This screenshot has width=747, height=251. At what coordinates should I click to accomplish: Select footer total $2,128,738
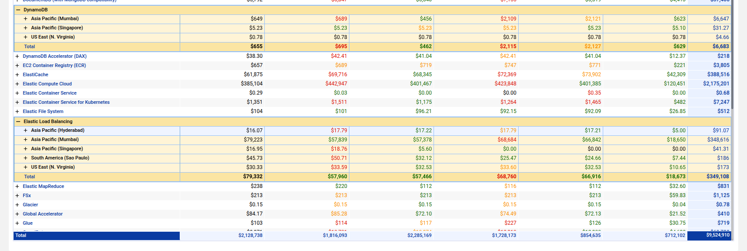tap(250, 235)
